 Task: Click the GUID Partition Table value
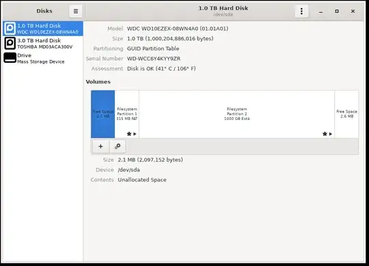point(153,48)
